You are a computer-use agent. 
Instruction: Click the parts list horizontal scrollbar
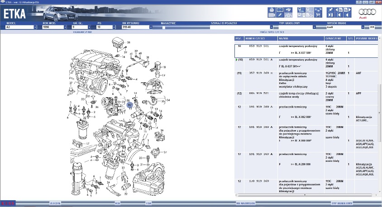(x=305, y=195)
